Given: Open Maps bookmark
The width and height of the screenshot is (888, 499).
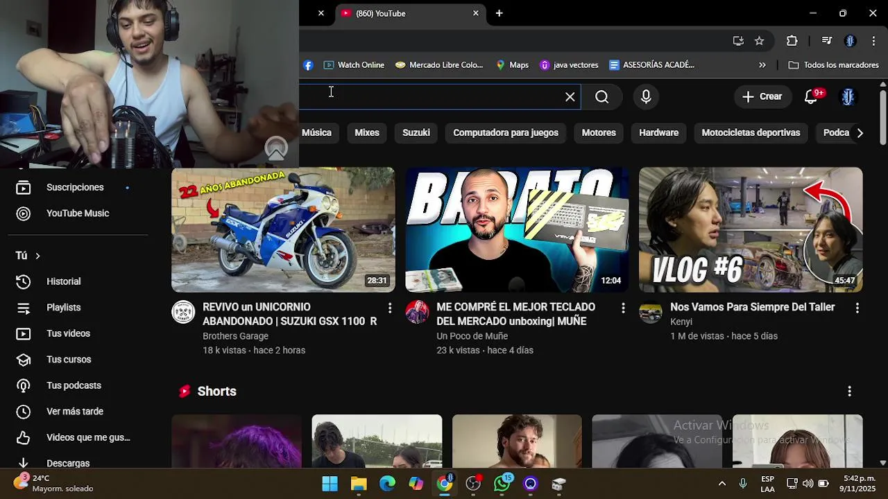Looking at the screenshot, I should (x=512, y=65).
